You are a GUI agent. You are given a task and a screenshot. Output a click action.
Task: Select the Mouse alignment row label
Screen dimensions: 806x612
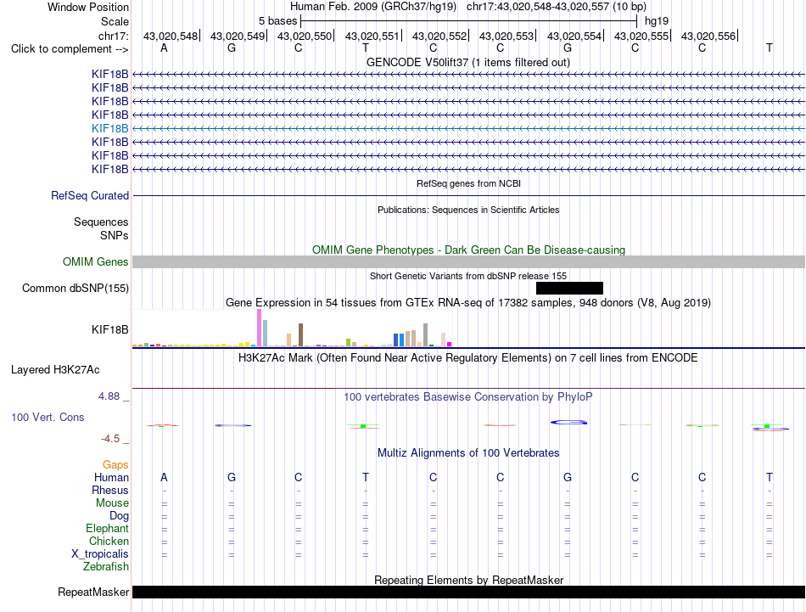[x=112, y=503]
